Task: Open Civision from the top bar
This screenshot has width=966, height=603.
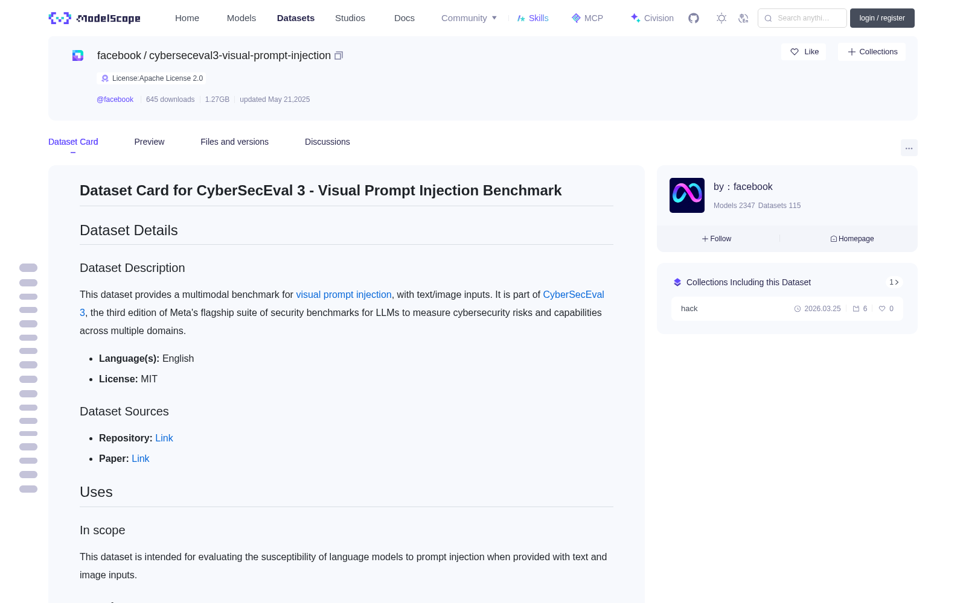Action: tap(652, 18)
